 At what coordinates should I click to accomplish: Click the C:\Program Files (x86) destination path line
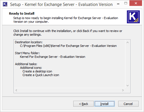pos(68,46)
